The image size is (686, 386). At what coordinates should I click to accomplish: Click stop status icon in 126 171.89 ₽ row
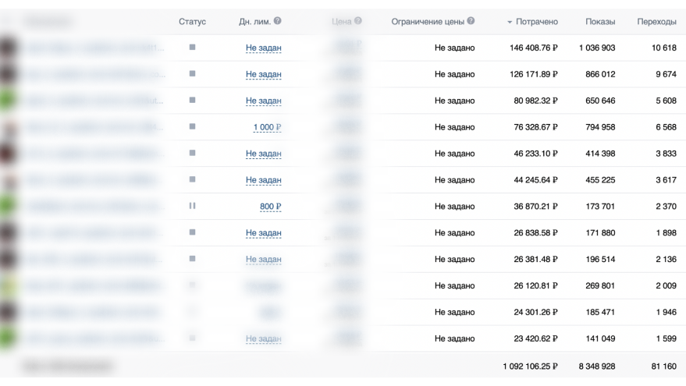pos(192,74)
